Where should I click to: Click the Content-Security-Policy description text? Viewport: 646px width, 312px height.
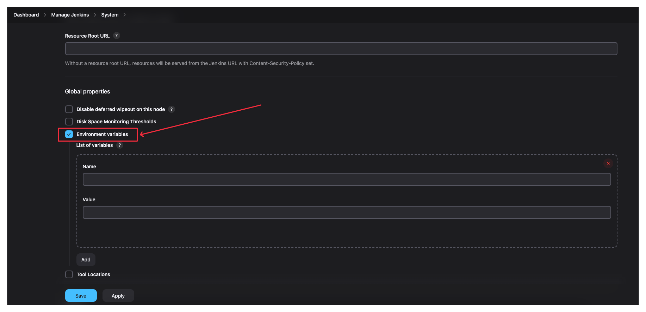click(x=190, y=63)
